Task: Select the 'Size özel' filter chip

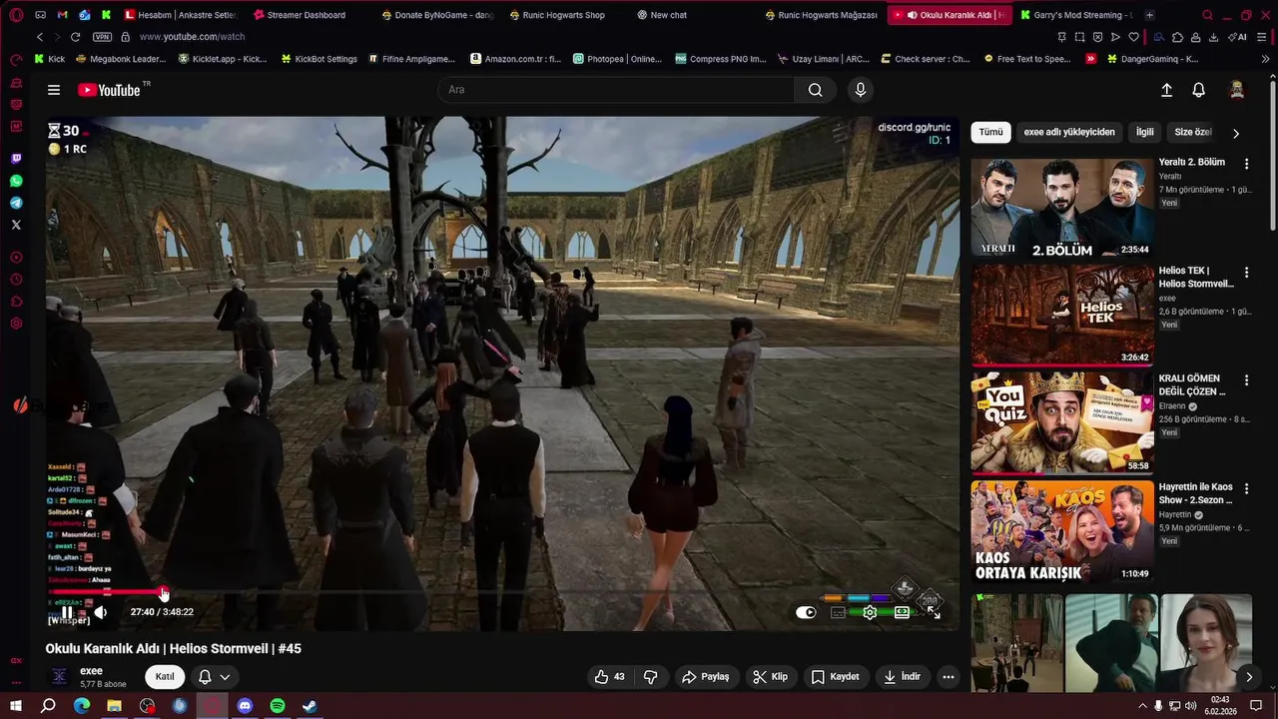Action: click(x=1192, y=132)
